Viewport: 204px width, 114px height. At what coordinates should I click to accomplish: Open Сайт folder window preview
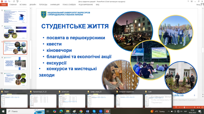[158, 99]
